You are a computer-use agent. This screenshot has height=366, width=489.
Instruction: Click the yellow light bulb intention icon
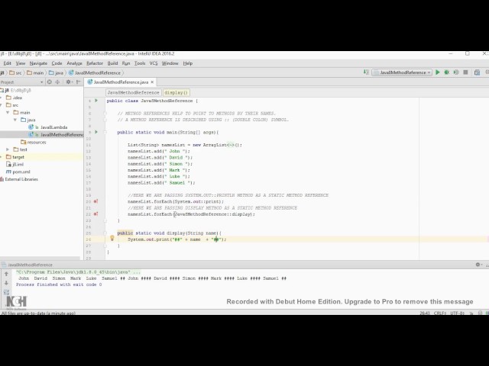(x=112, y=239)
